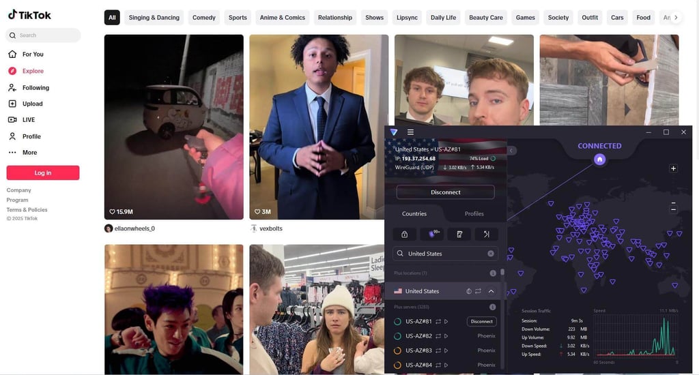Click the large Disconnect button in VPN
The height and width of the screenshot is (375, 699).
click(x=445, y=192)
